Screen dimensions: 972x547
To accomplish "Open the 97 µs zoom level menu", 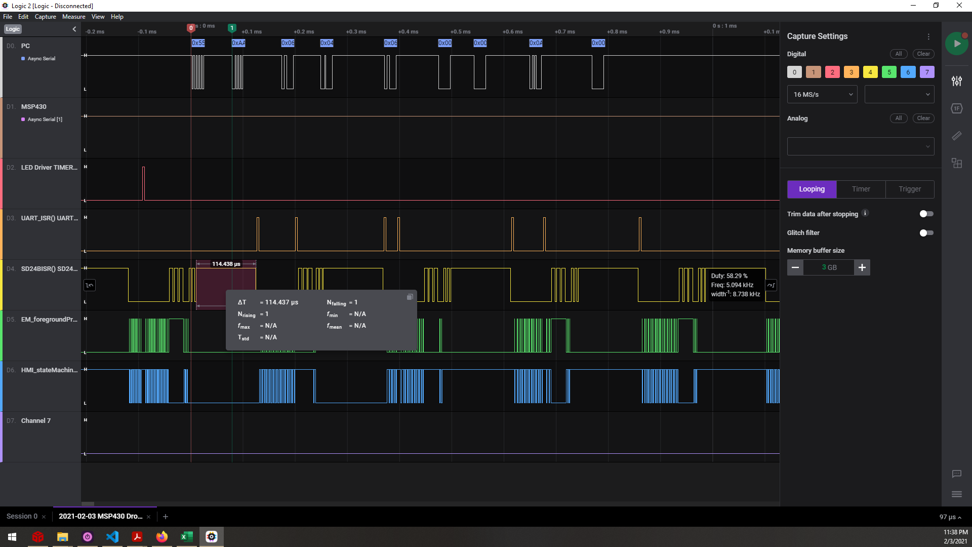I will click(950, 517).
